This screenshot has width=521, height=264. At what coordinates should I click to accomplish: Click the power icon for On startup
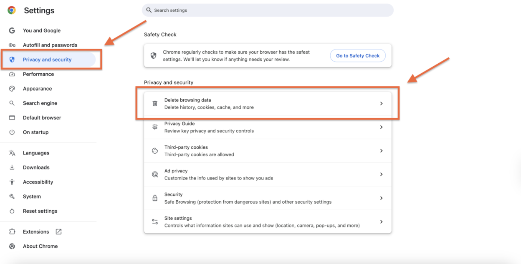[x=12, y=132]
